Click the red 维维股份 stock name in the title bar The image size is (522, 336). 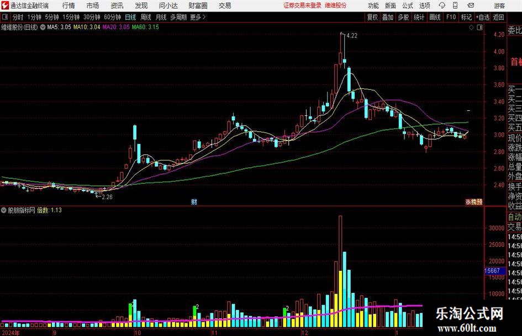336,6
